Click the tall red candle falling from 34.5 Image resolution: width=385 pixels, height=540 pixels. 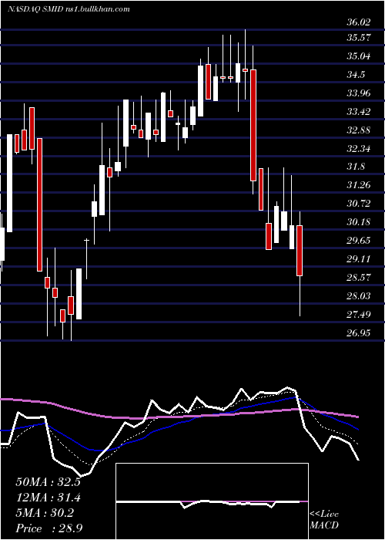pyautogui.click(x=253, y=125)
